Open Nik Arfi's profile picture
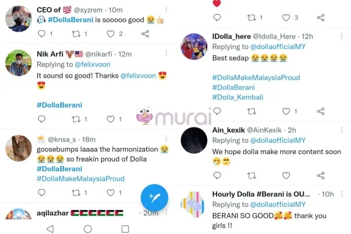 click(19, 63)
